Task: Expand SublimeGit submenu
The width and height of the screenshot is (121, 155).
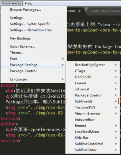Action: coord(92,101)
